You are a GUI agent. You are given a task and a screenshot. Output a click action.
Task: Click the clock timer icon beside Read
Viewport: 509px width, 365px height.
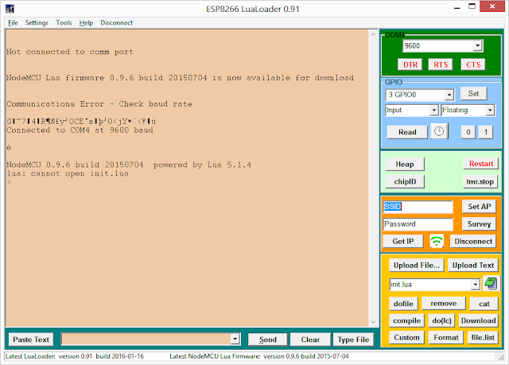click(x=439, y=131)
